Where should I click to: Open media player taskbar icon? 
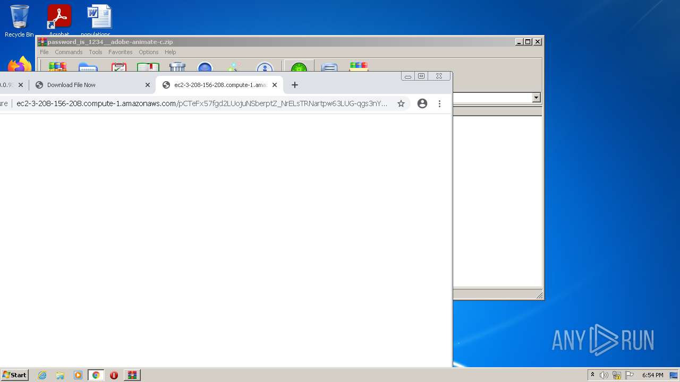pyautogui.click(x=78, y=375)
